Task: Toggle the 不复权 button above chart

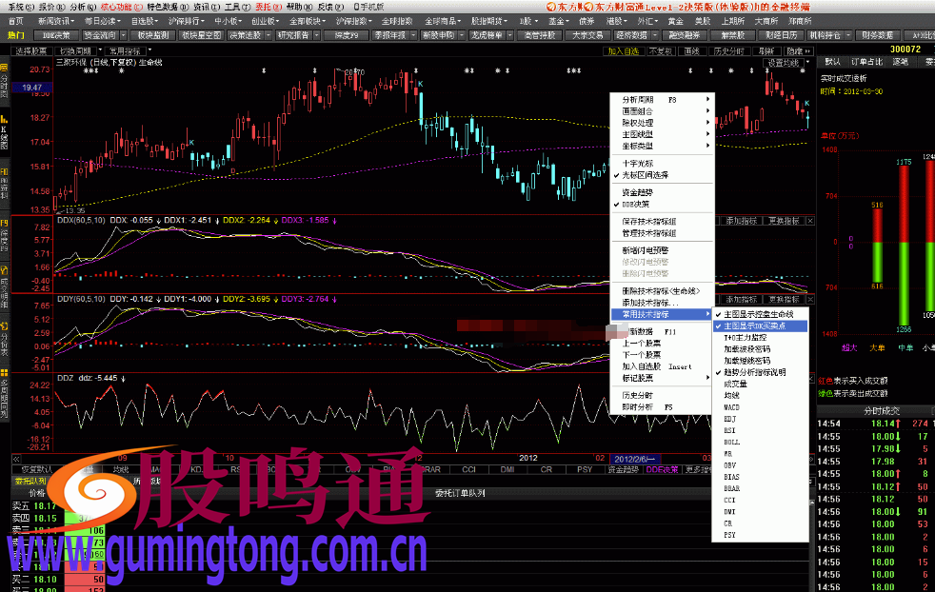Action: click(660, 51)
